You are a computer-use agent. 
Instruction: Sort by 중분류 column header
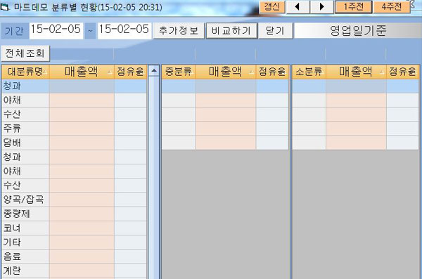[x=179, y=72]
